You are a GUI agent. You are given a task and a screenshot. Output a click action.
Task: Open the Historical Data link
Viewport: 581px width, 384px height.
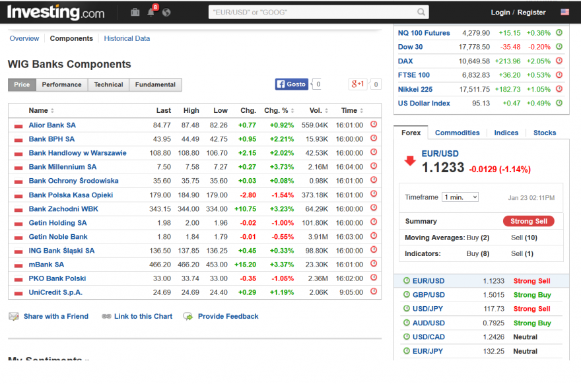[127, 38]
